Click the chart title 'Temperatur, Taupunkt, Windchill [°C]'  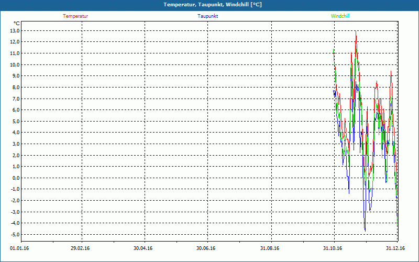point(213,5)
